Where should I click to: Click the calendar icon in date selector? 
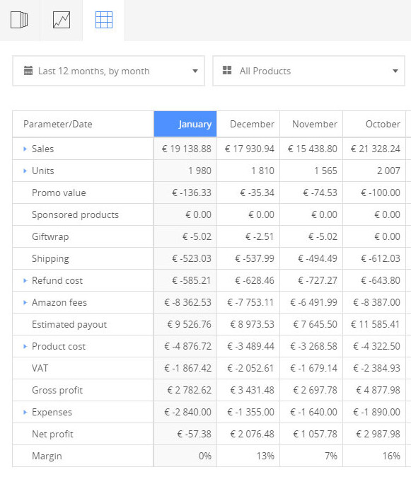tap(28, 71)
